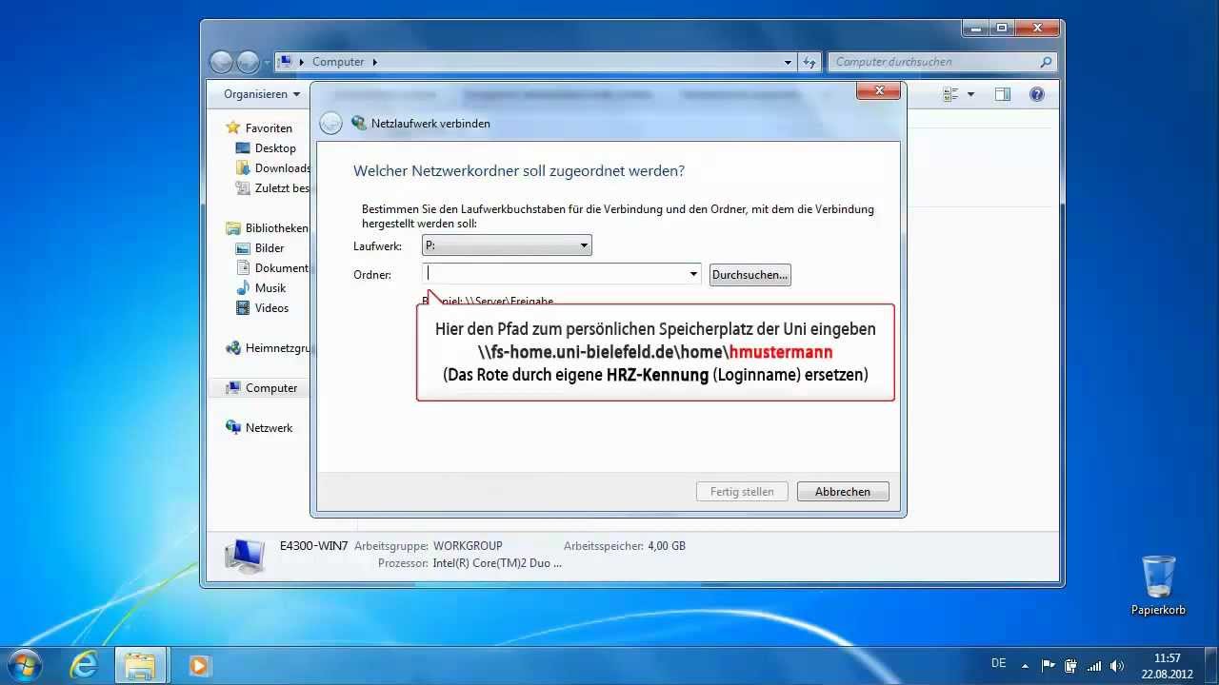Open the Organisieren menu
1219x685 pixels.
262,94
